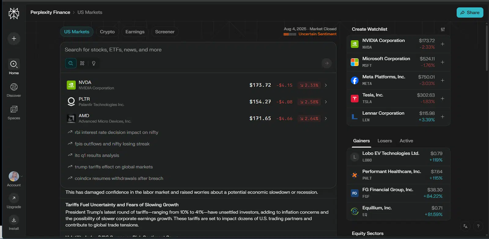Open the help question mark button

coord(478,226)
